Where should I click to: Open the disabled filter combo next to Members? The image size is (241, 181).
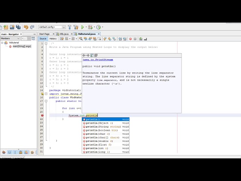tap(26, 38)
